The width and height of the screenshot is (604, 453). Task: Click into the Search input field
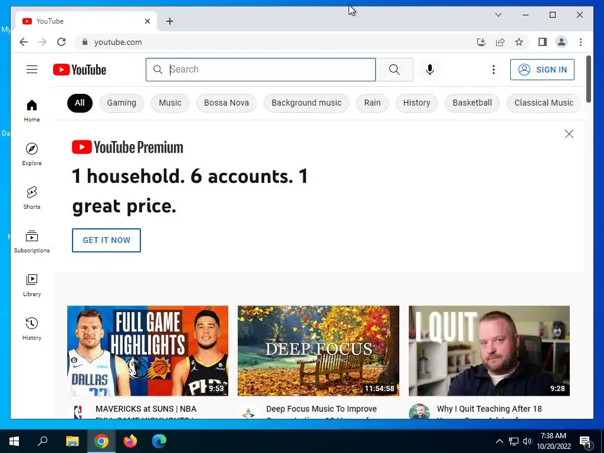[x=260, y=70]
